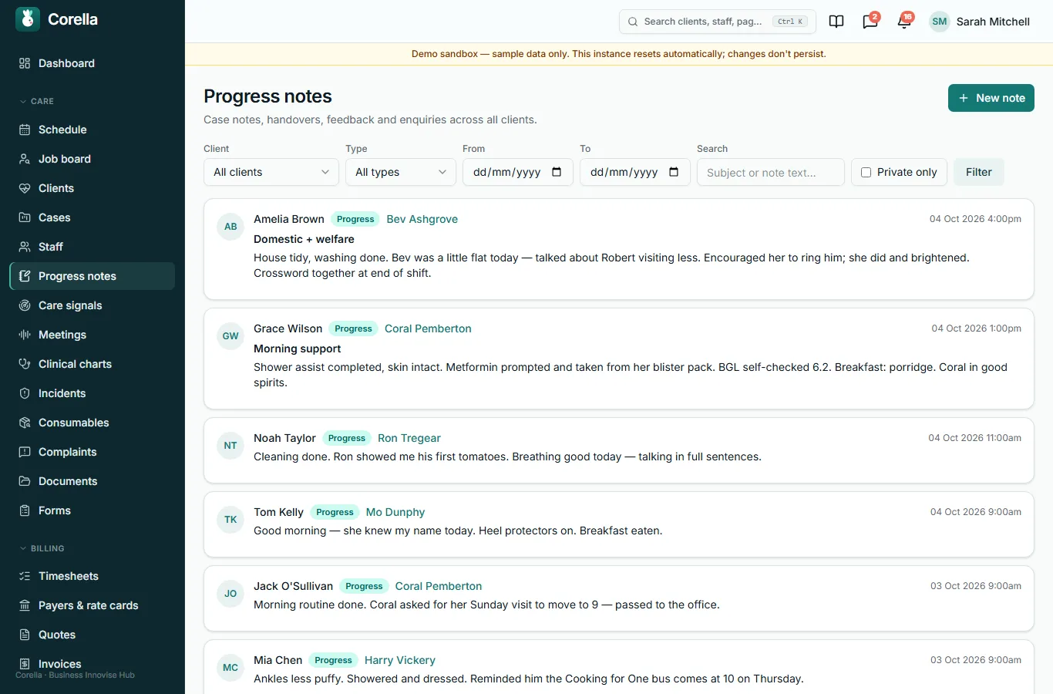Click the Complaints message icon
1053x694 pixels.
pyautogui.click(x=25, y=452)
